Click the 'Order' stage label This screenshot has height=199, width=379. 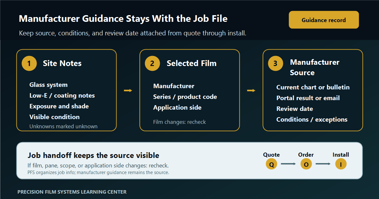(x=306, y=155)
